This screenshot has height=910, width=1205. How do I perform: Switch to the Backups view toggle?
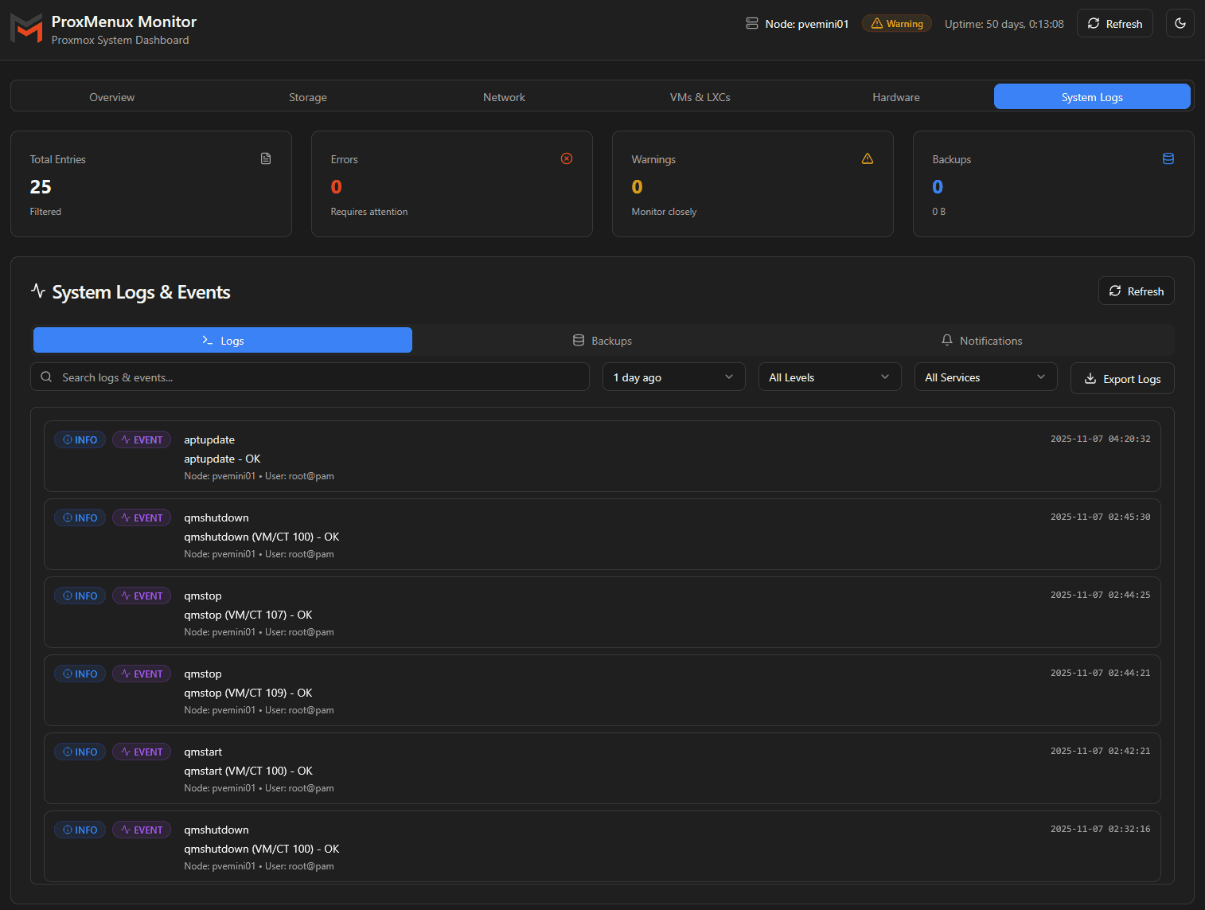[x=602, y=340]
